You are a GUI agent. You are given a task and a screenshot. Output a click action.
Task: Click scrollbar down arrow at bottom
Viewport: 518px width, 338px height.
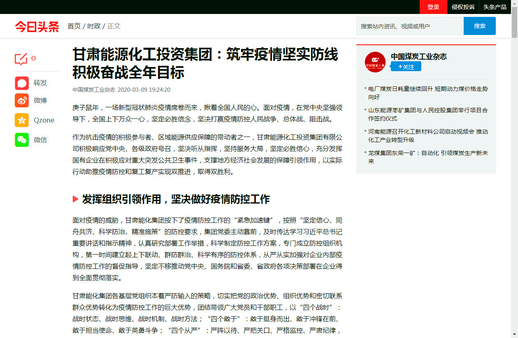514,334
